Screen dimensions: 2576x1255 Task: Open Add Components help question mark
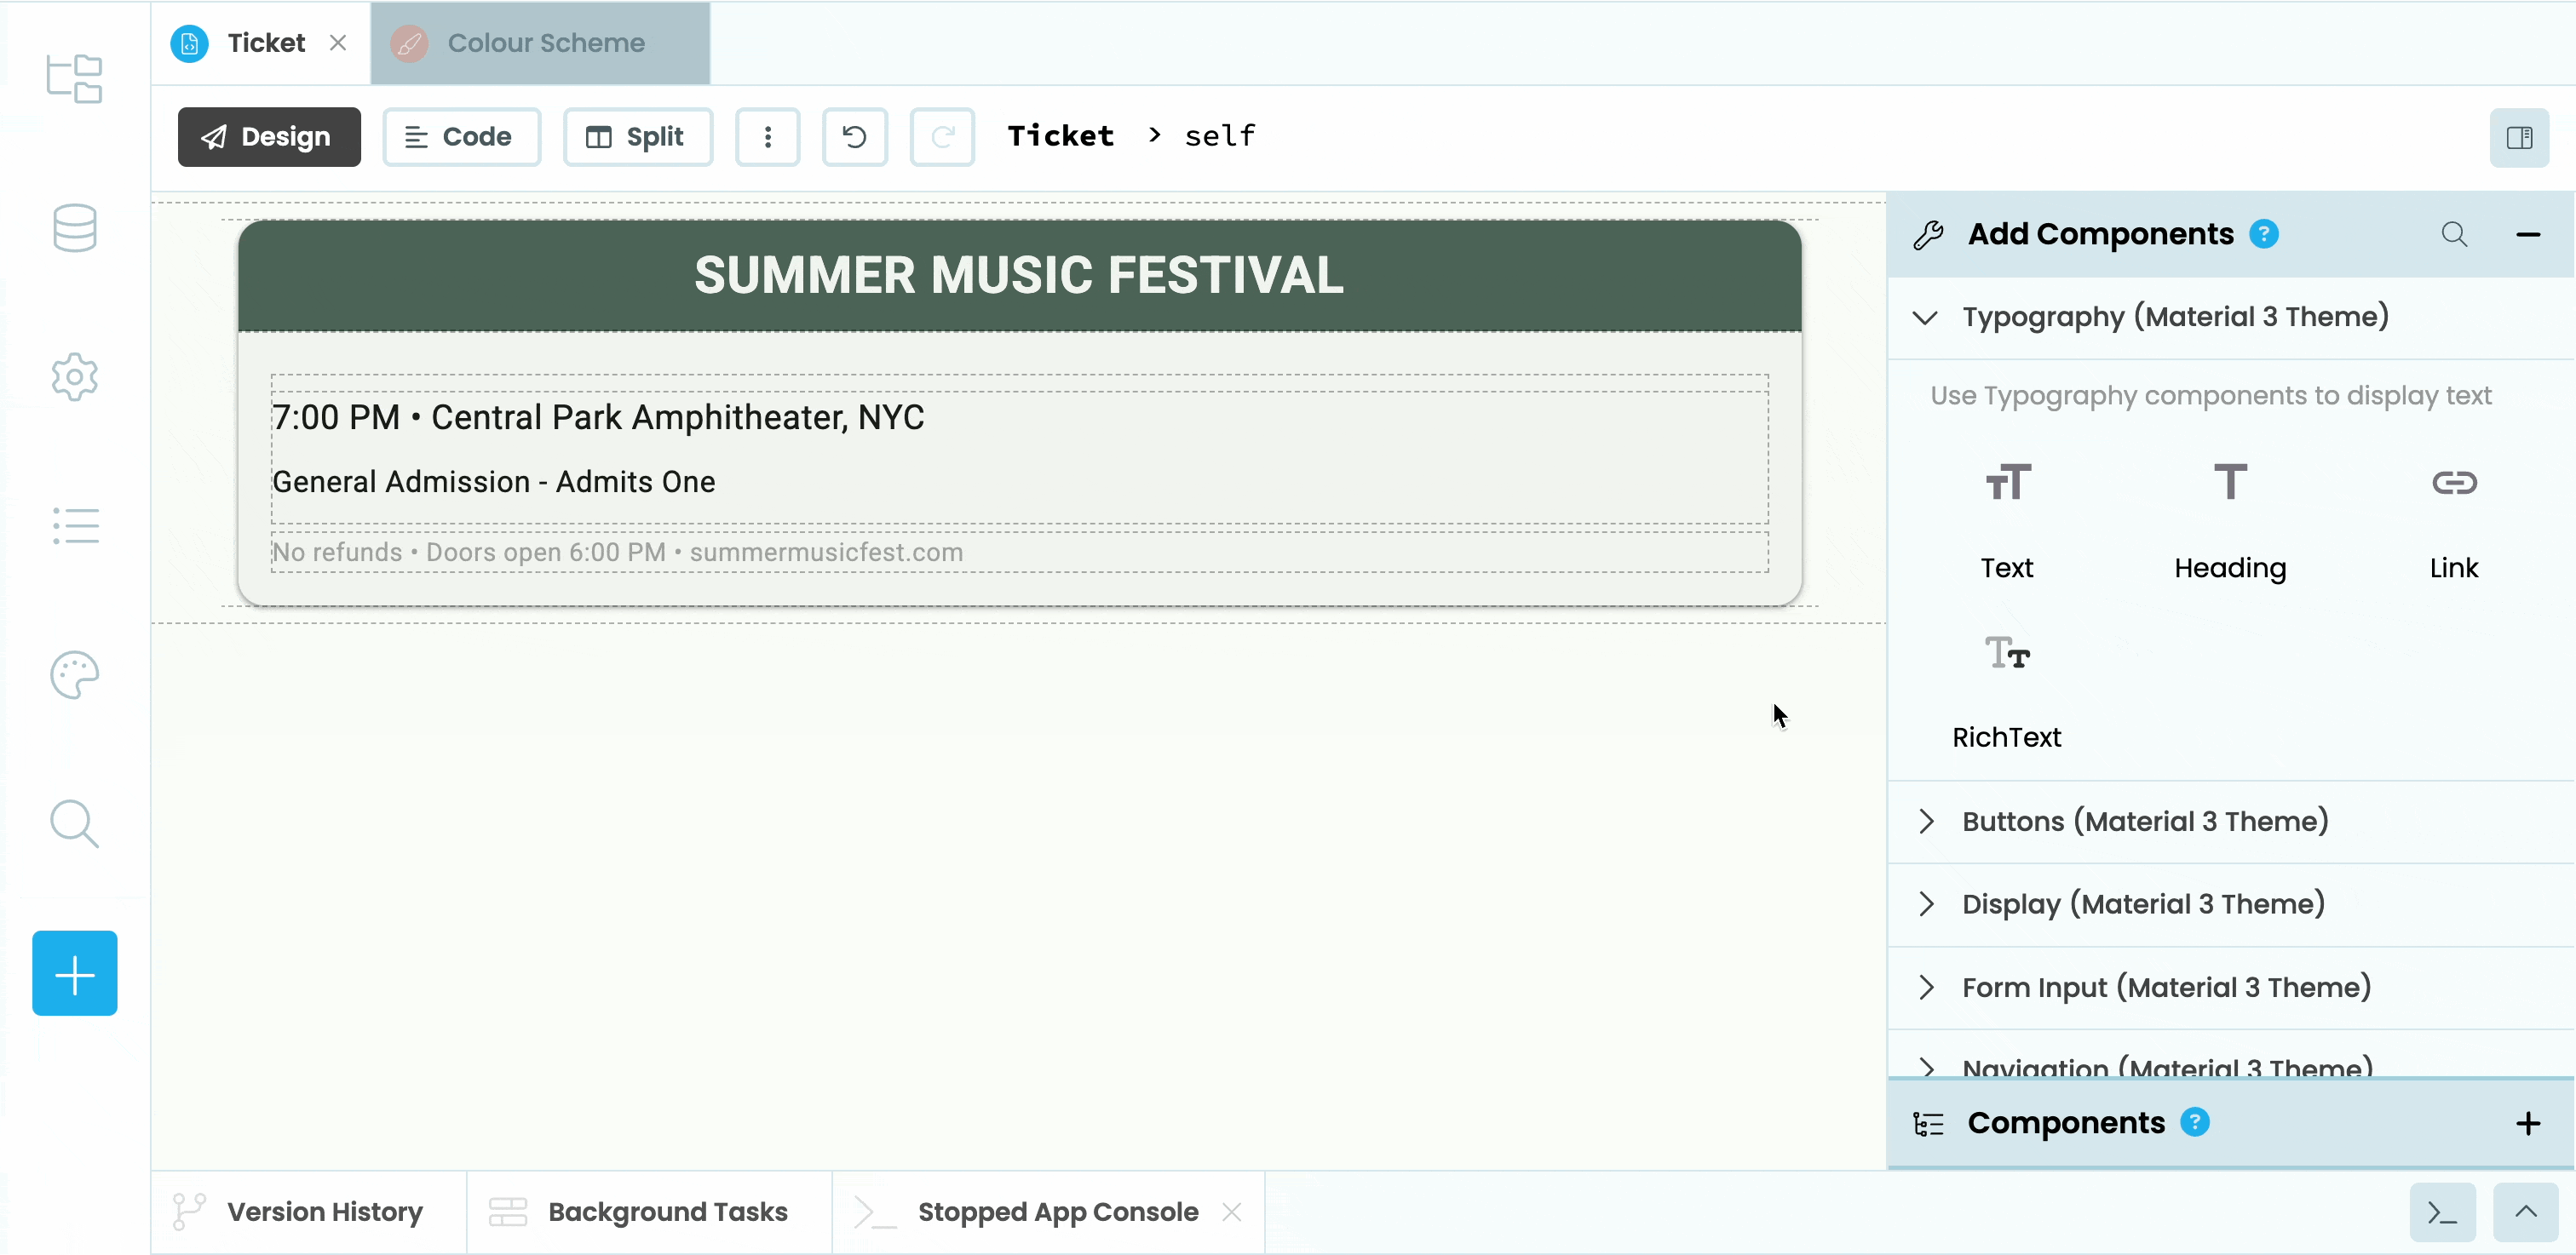point(2264,234)
